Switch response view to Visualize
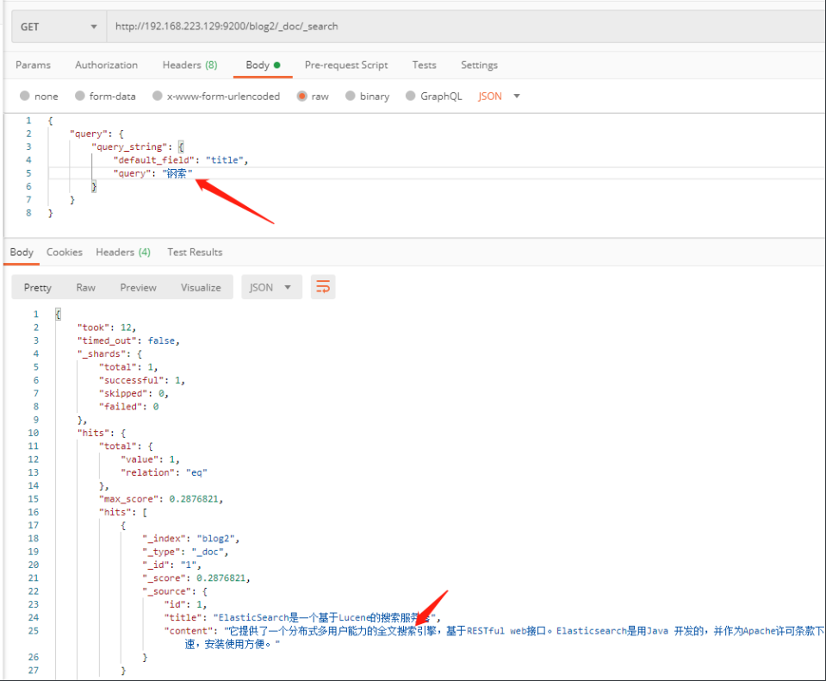 point(201,287)
